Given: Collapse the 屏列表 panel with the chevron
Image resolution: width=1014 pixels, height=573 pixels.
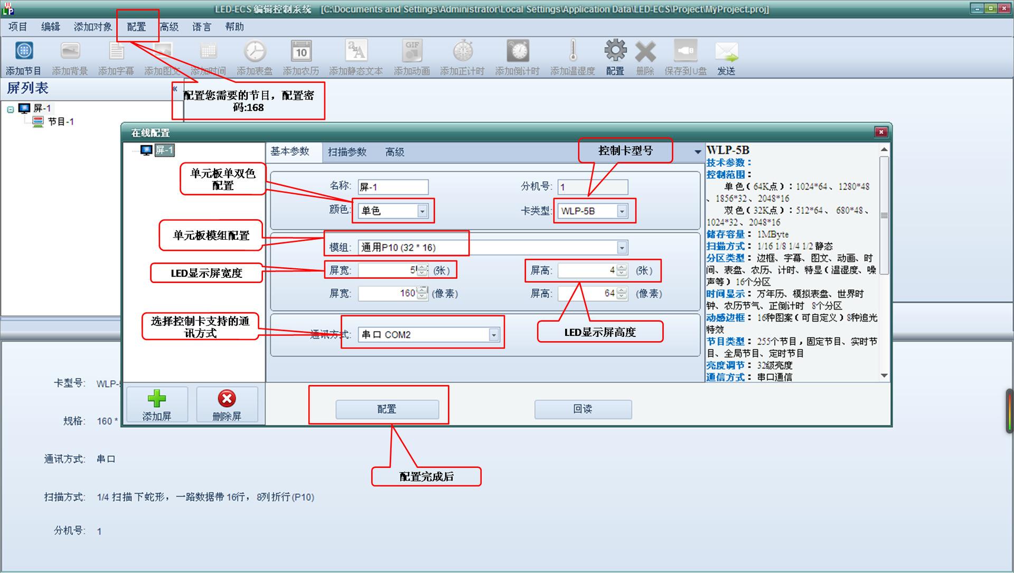Looking at the screenshot, I should tap(175, 89).
